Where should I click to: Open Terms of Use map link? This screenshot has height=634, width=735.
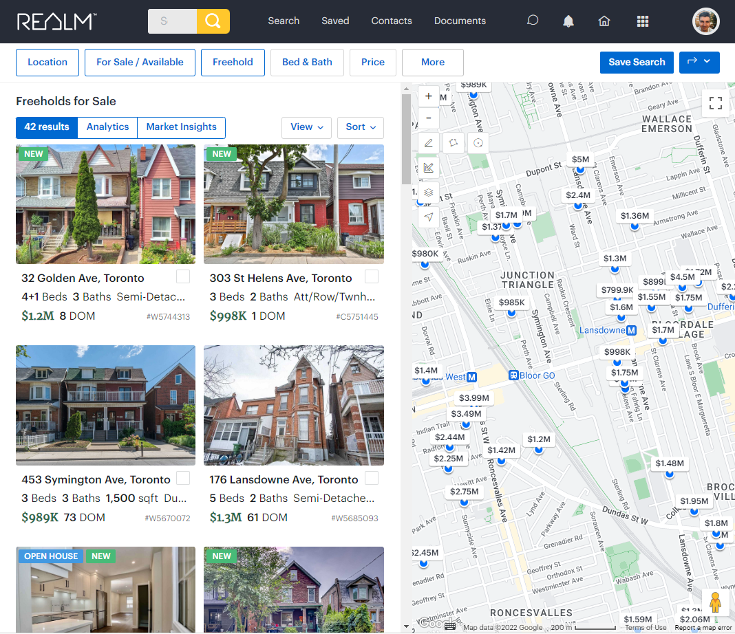646,628
